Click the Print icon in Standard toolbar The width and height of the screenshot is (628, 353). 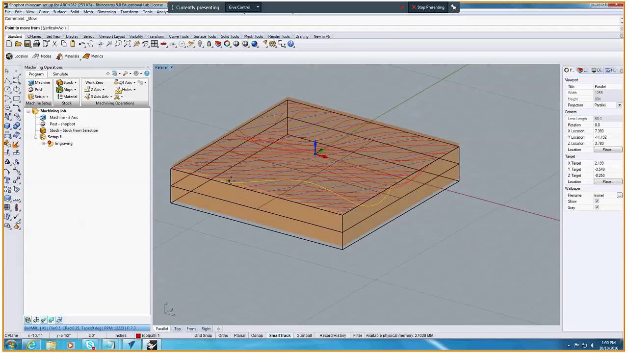pyautogui.click(x=36, y=44)
